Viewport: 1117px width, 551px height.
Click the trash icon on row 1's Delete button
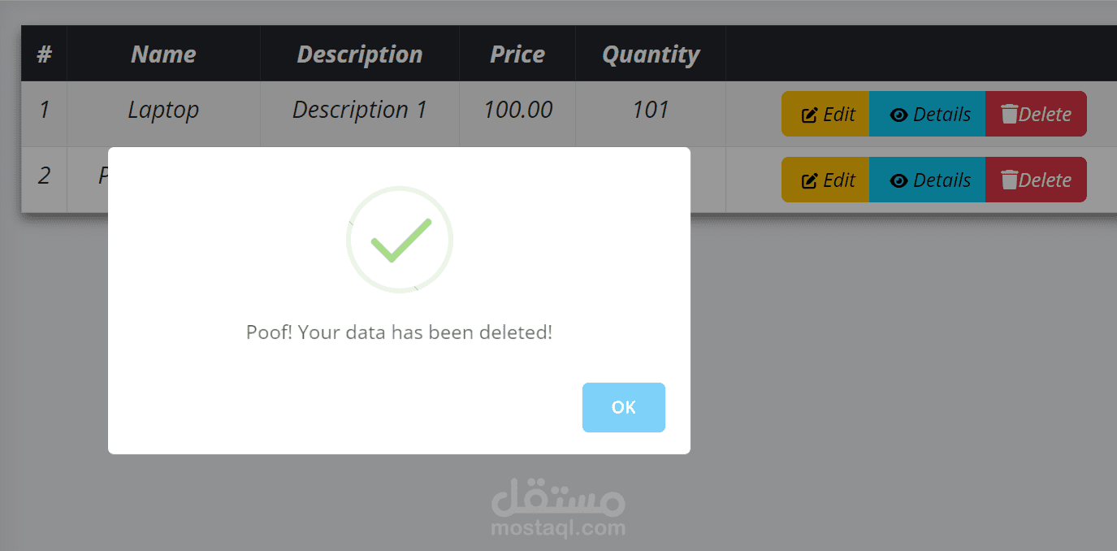(1009, 114)
